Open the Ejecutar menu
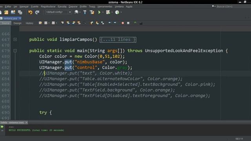This screenshot has height=141, width=251. pos(62,7)
